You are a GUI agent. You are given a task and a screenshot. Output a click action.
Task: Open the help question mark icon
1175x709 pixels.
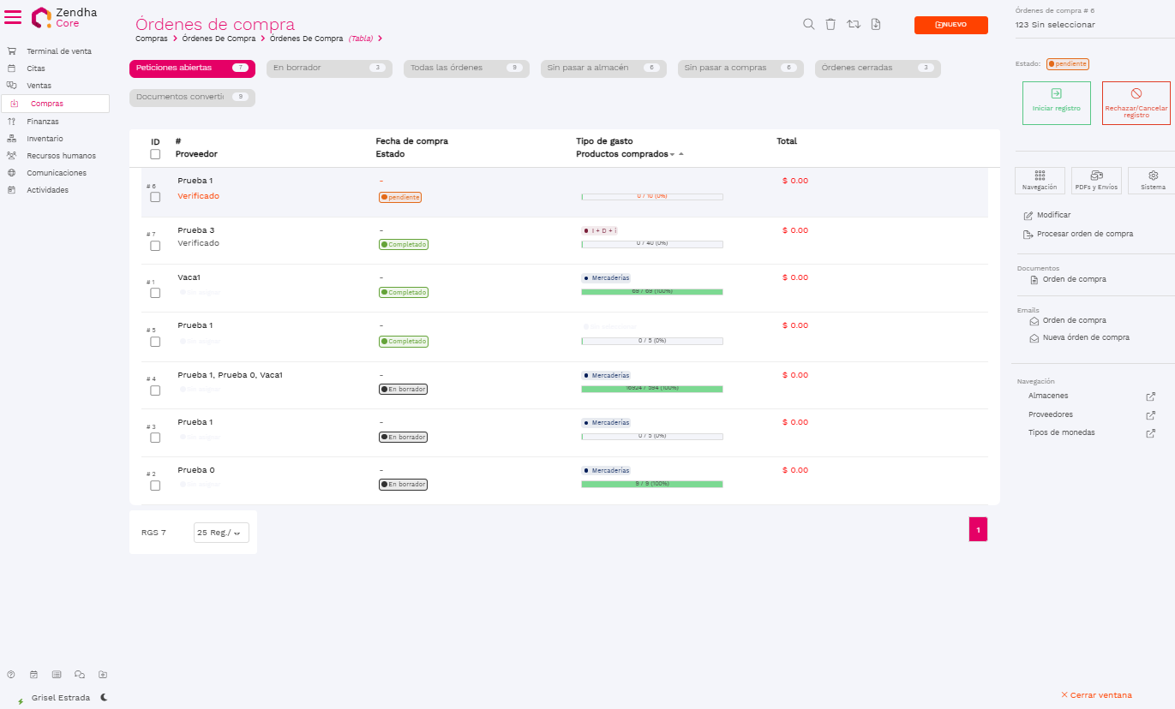pos(11,674)
